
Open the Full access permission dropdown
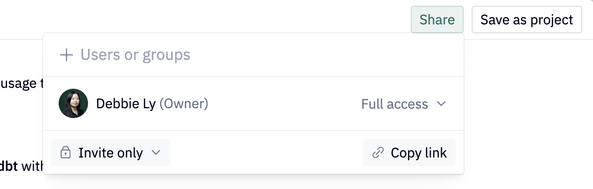coord(403,104)
